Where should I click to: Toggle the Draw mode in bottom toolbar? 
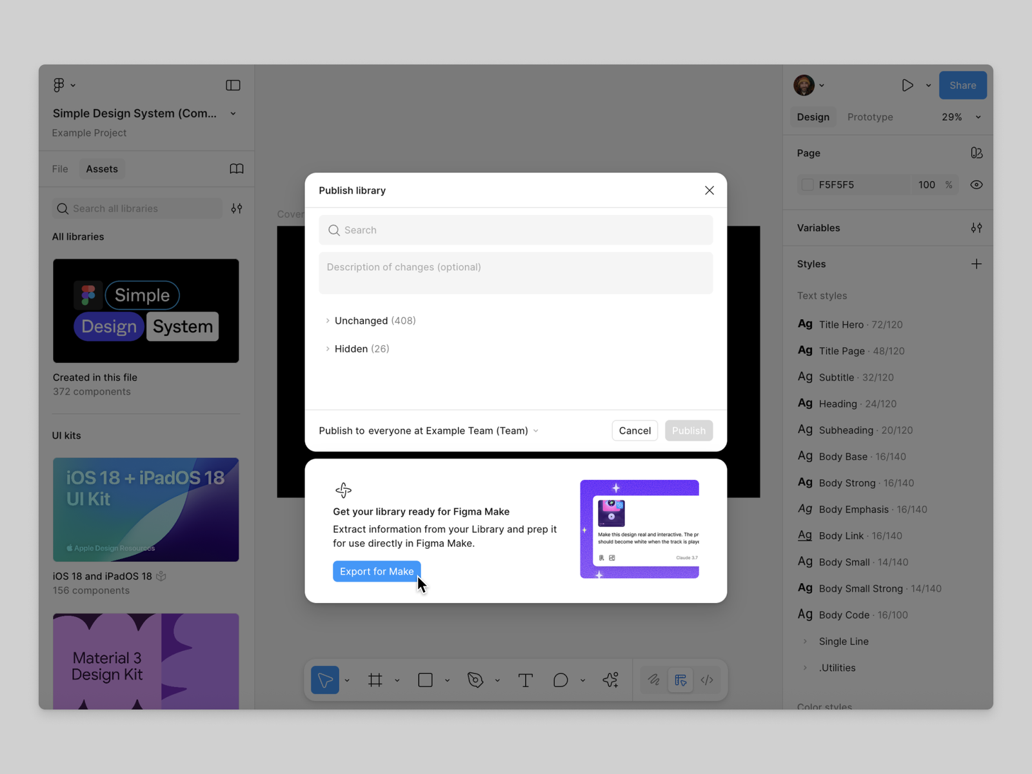(x=653, y=679)
